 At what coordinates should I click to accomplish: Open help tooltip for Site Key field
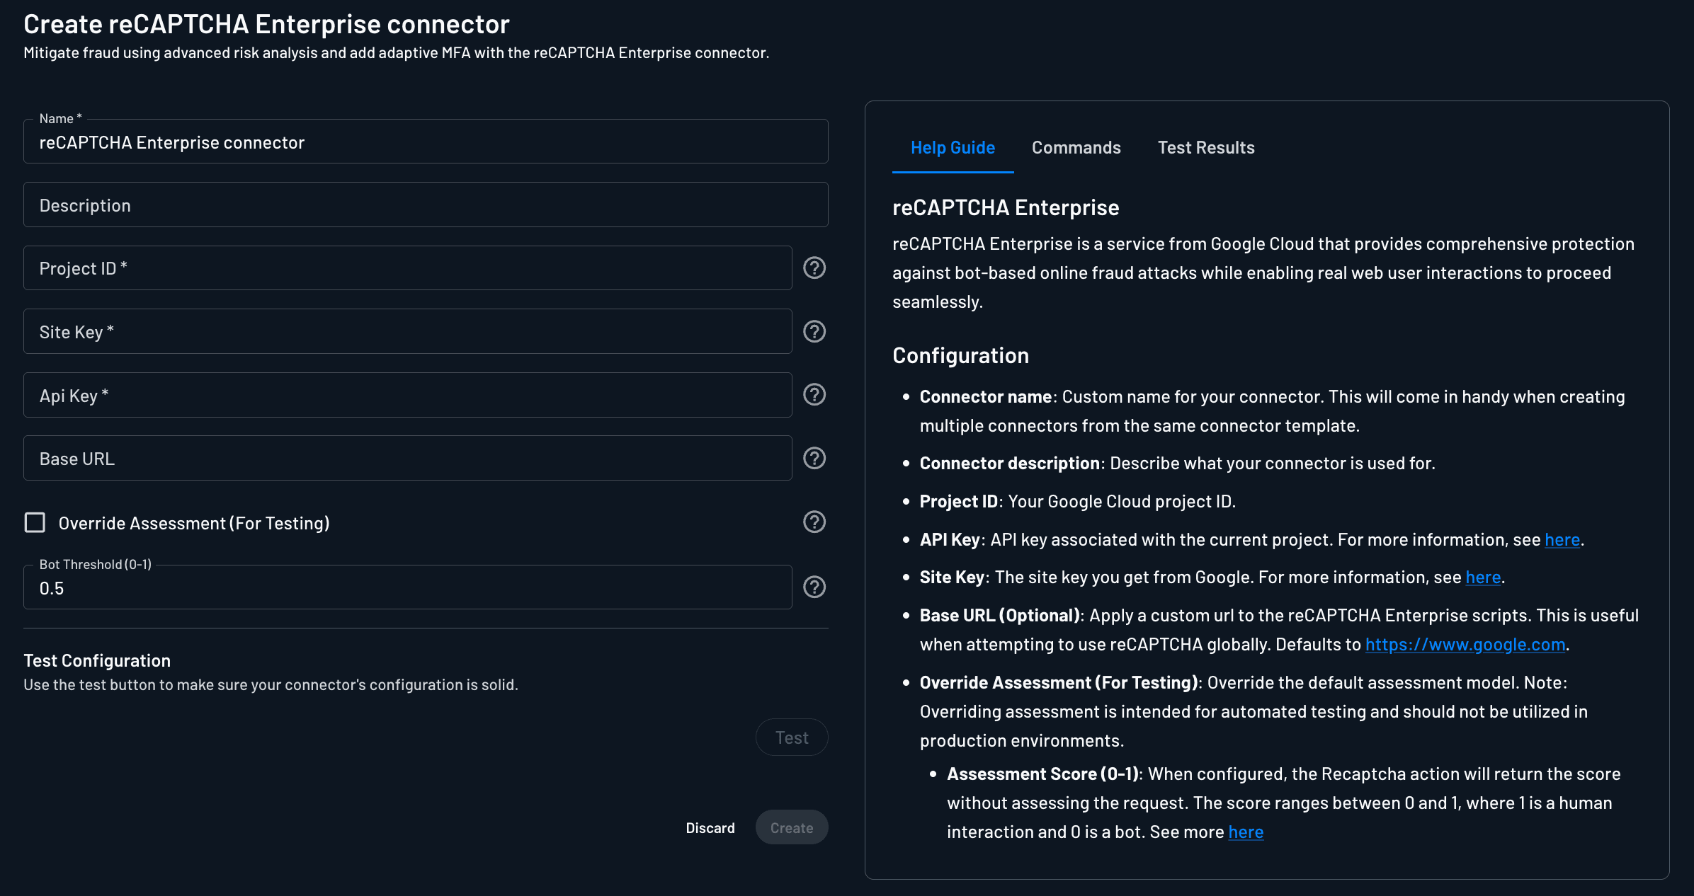(x=814, y=331)
